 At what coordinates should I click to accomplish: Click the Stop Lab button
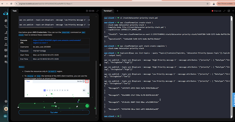[216, 11]
